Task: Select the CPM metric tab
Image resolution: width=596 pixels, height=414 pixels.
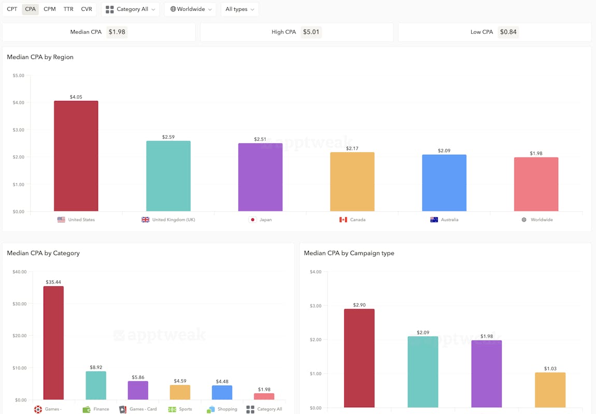Action: coord(50,9)
